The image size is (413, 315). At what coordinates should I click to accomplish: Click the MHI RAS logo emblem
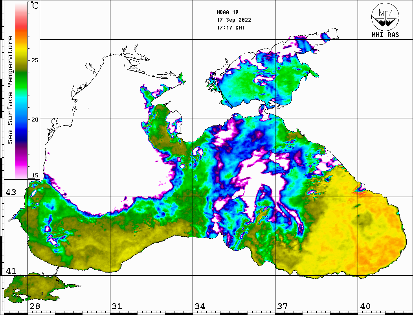click(385, 17)
